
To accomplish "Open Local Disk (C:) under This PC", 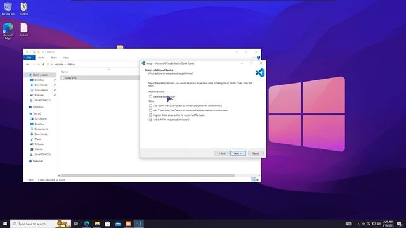I will pyautogui.click(x=43, y=155).
